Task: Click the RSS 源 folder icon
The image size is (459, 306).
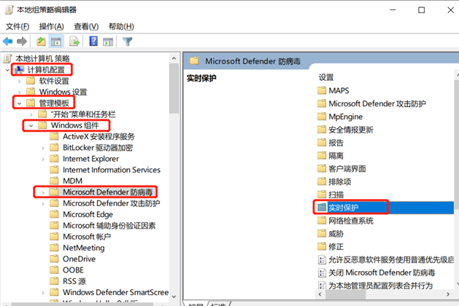Action: pyautogui.click(x=54, y=281)
